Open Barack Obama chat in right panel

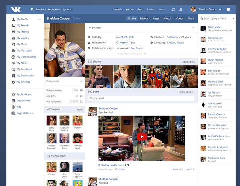click(217, 116)
